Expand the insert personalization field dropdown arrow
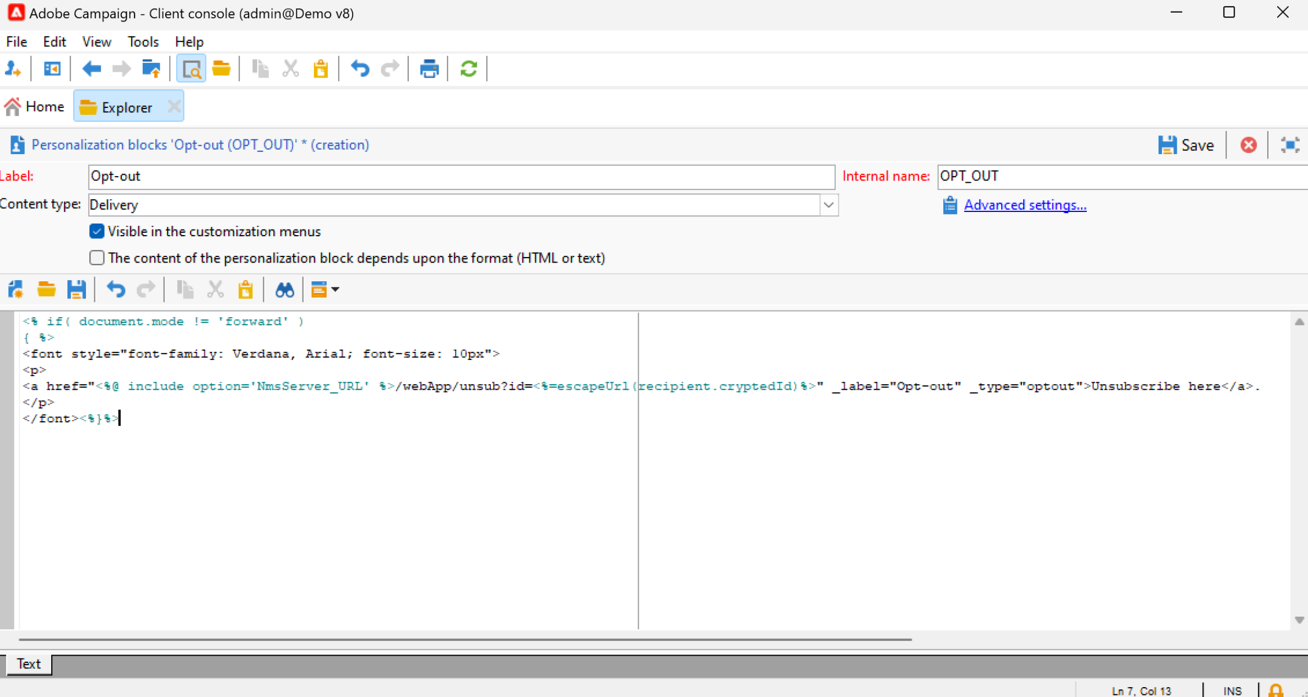Screen dimensions: 1308x697 336,290
